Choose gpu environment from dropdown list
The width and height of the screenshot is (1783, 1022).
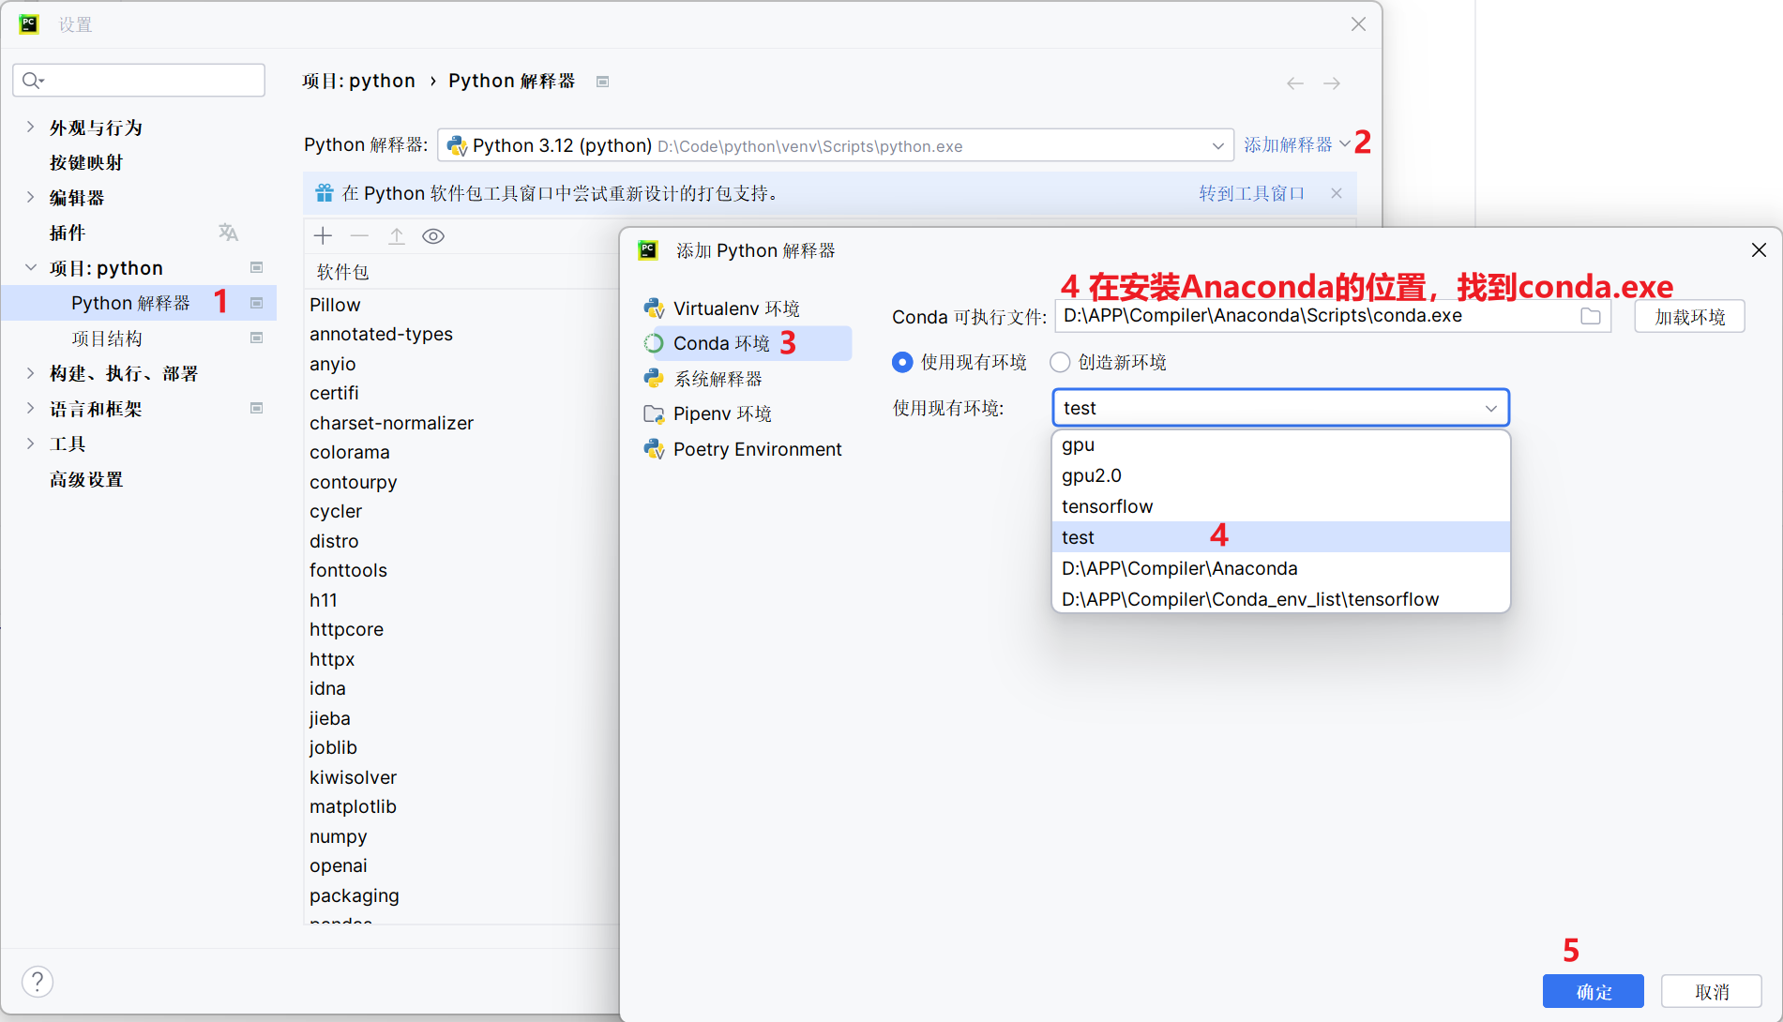[1281, 444]
